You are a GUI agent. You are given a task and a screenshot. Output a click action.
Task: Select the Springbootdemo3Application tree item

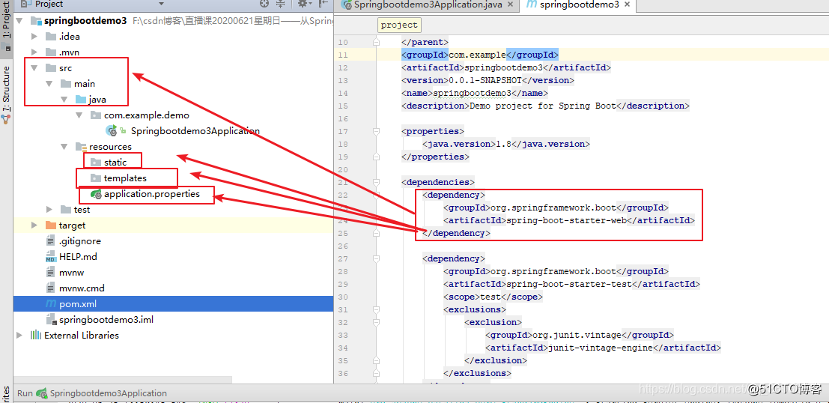point(195,130)
